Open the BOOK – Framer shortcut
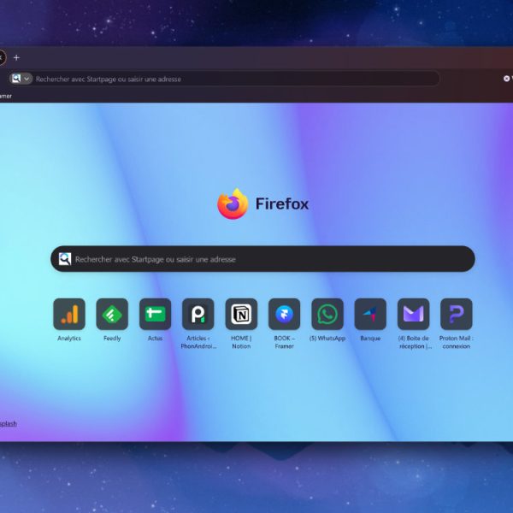 (x=285, y=314)
